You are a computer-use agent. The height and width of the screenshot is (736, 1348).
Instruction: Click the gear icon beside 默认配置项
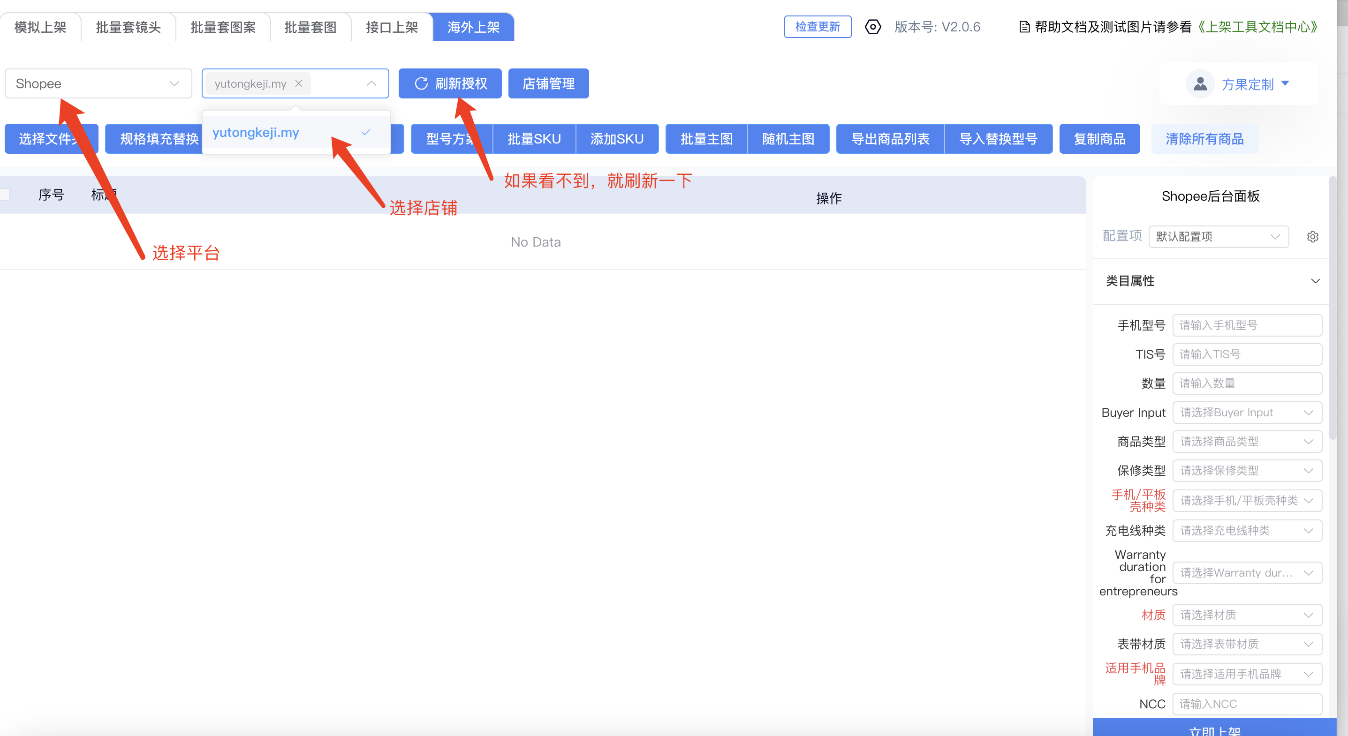tap(1312, 236)
